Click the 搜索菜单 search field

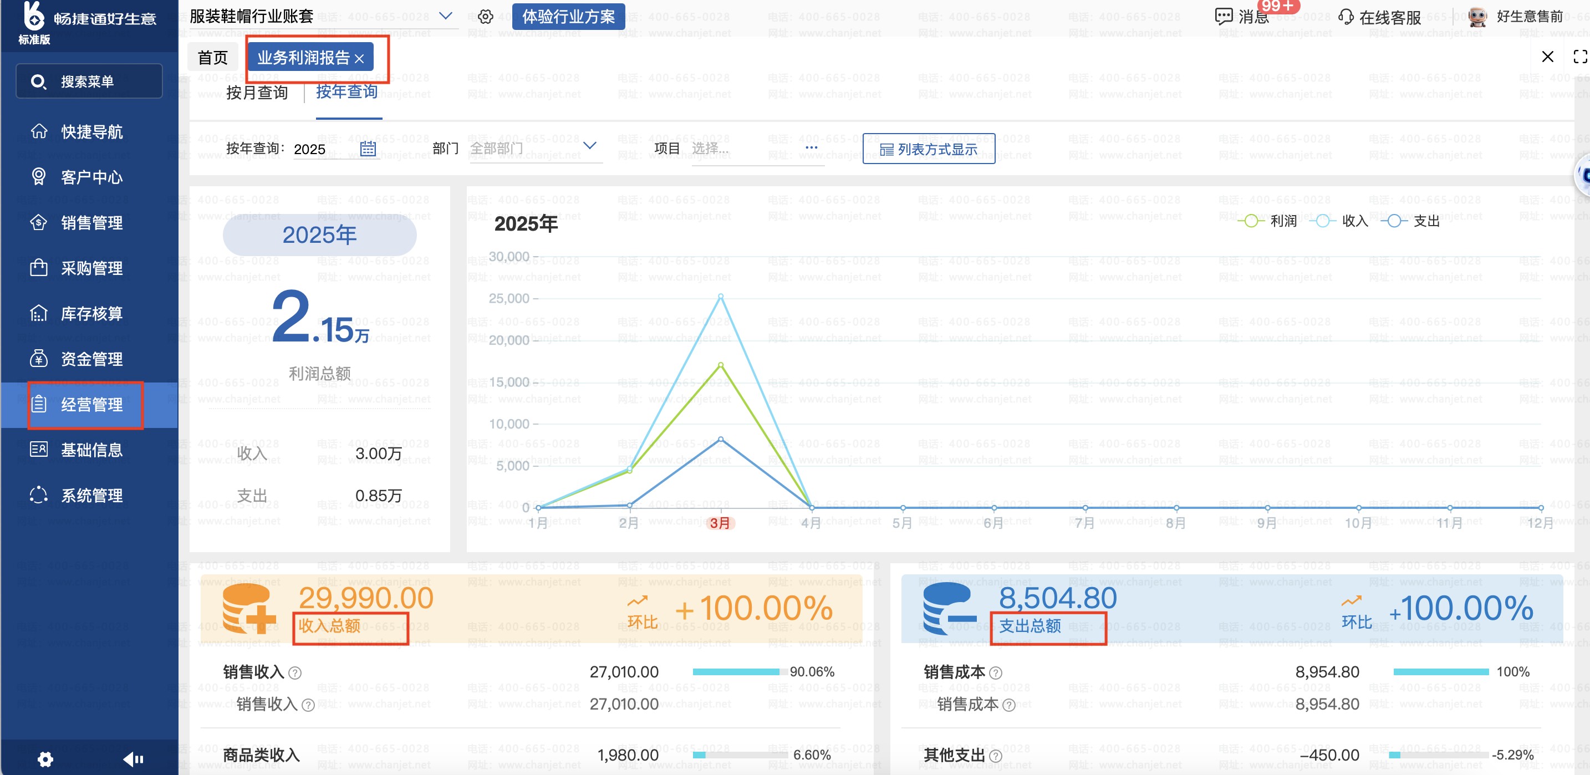89,81
